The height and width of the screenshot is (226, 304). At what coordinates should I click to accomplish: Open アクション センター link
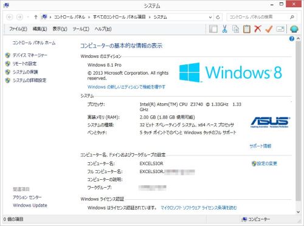pyautogui.click(x=27, y=197)
